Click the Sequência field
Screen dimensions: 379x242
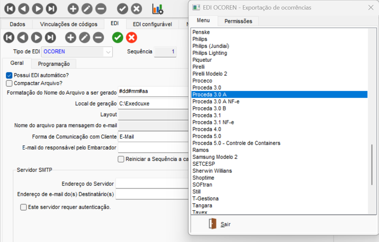[165, 52]
